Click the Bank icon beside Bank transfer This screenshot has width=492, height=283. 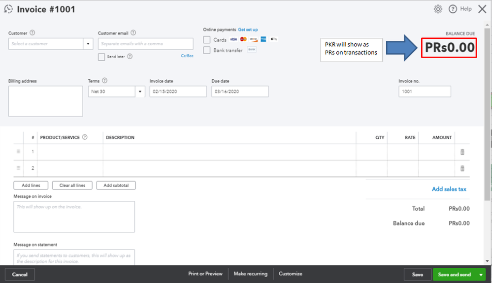pos(252,50)
